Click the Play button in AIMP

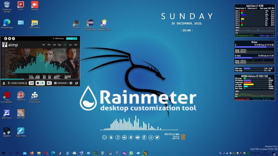43,83
